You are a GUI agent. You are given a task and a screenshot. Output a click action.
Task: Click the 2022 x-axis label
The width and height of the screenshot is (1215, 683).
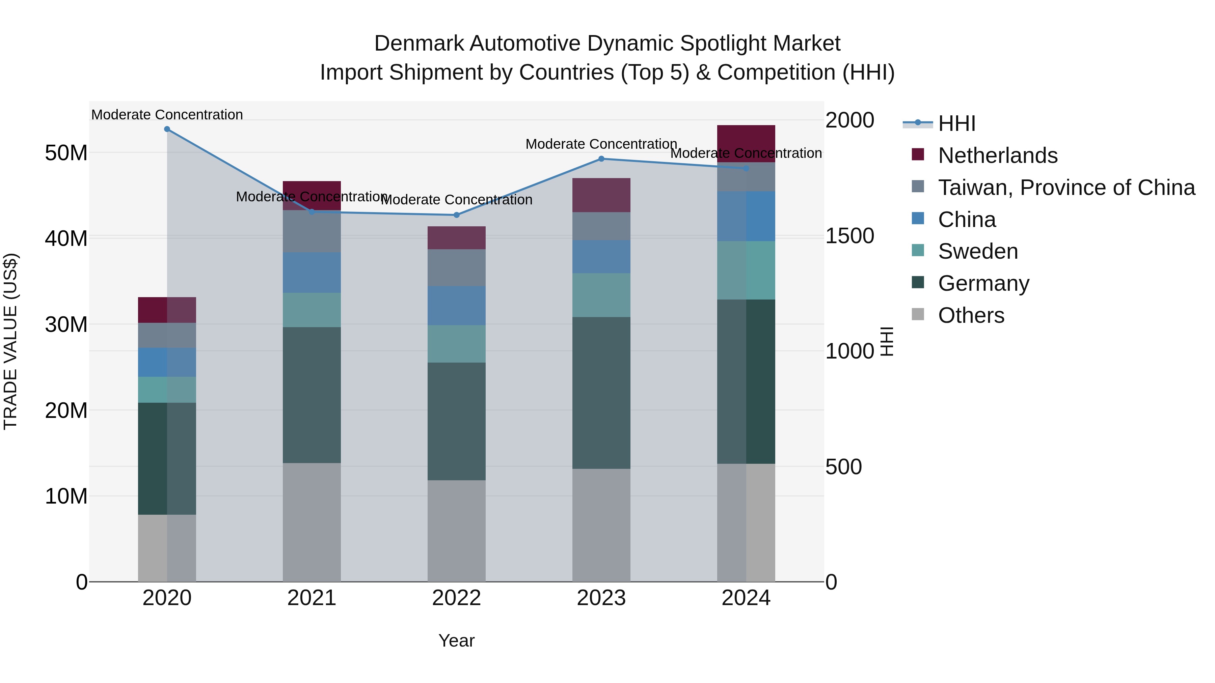[457, 598]
